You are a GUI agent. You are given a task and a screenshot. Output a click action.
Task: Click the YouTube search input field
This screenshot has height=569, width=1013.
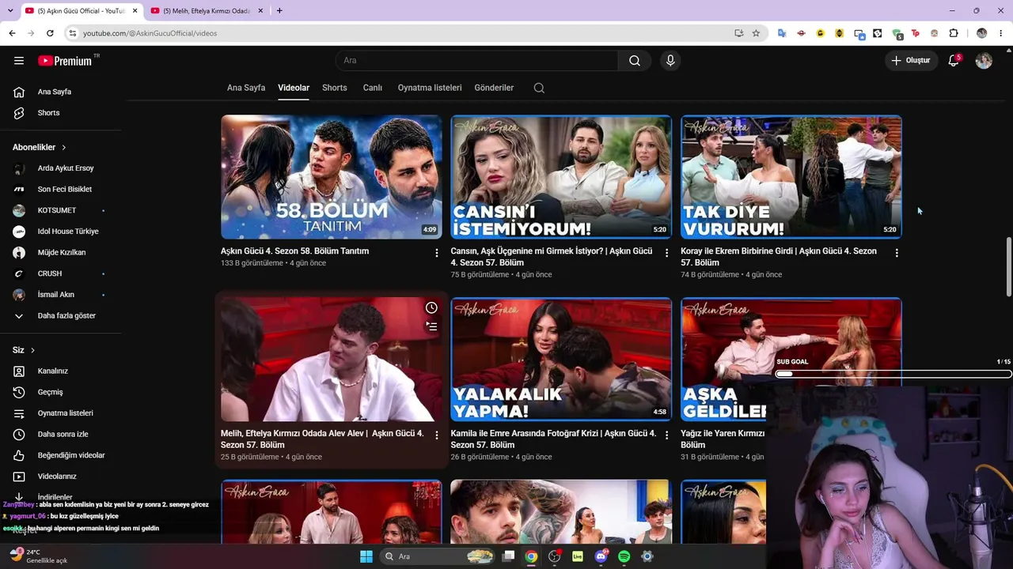click(476, 61)
